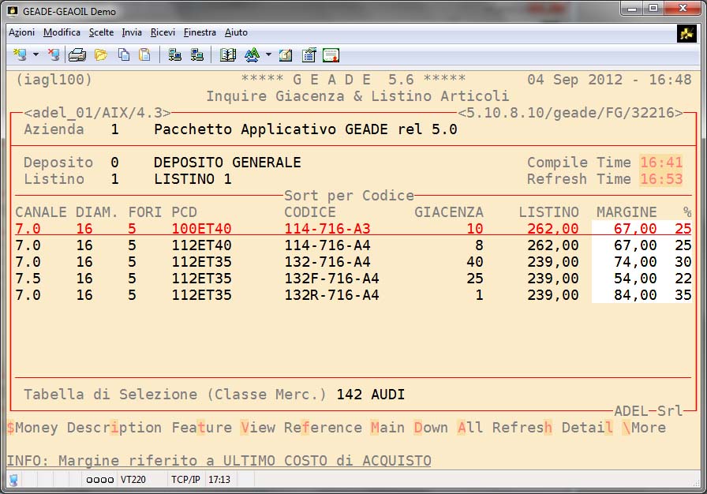The width and height of the screenshot is (707, 494).
Task: Click the certificate icon at toolbar end
Action: click(x=331, y=55)
